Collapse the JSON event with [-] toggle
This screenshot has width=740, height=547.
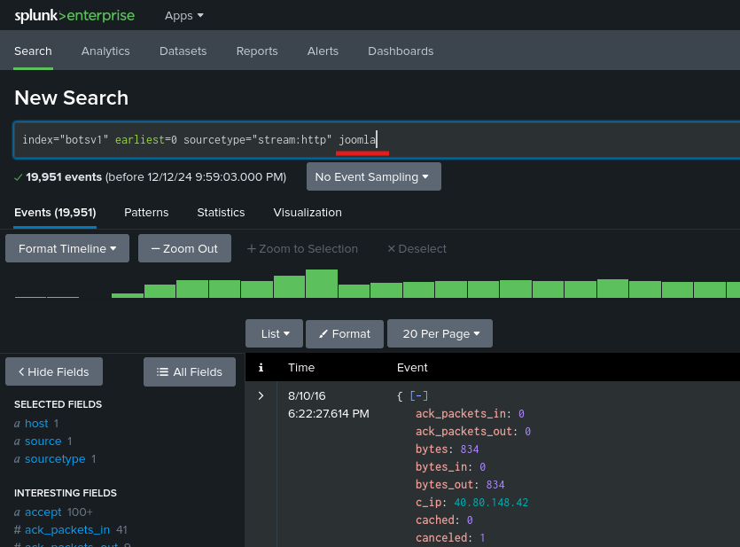pyautogui.click(x=418, y=396)
